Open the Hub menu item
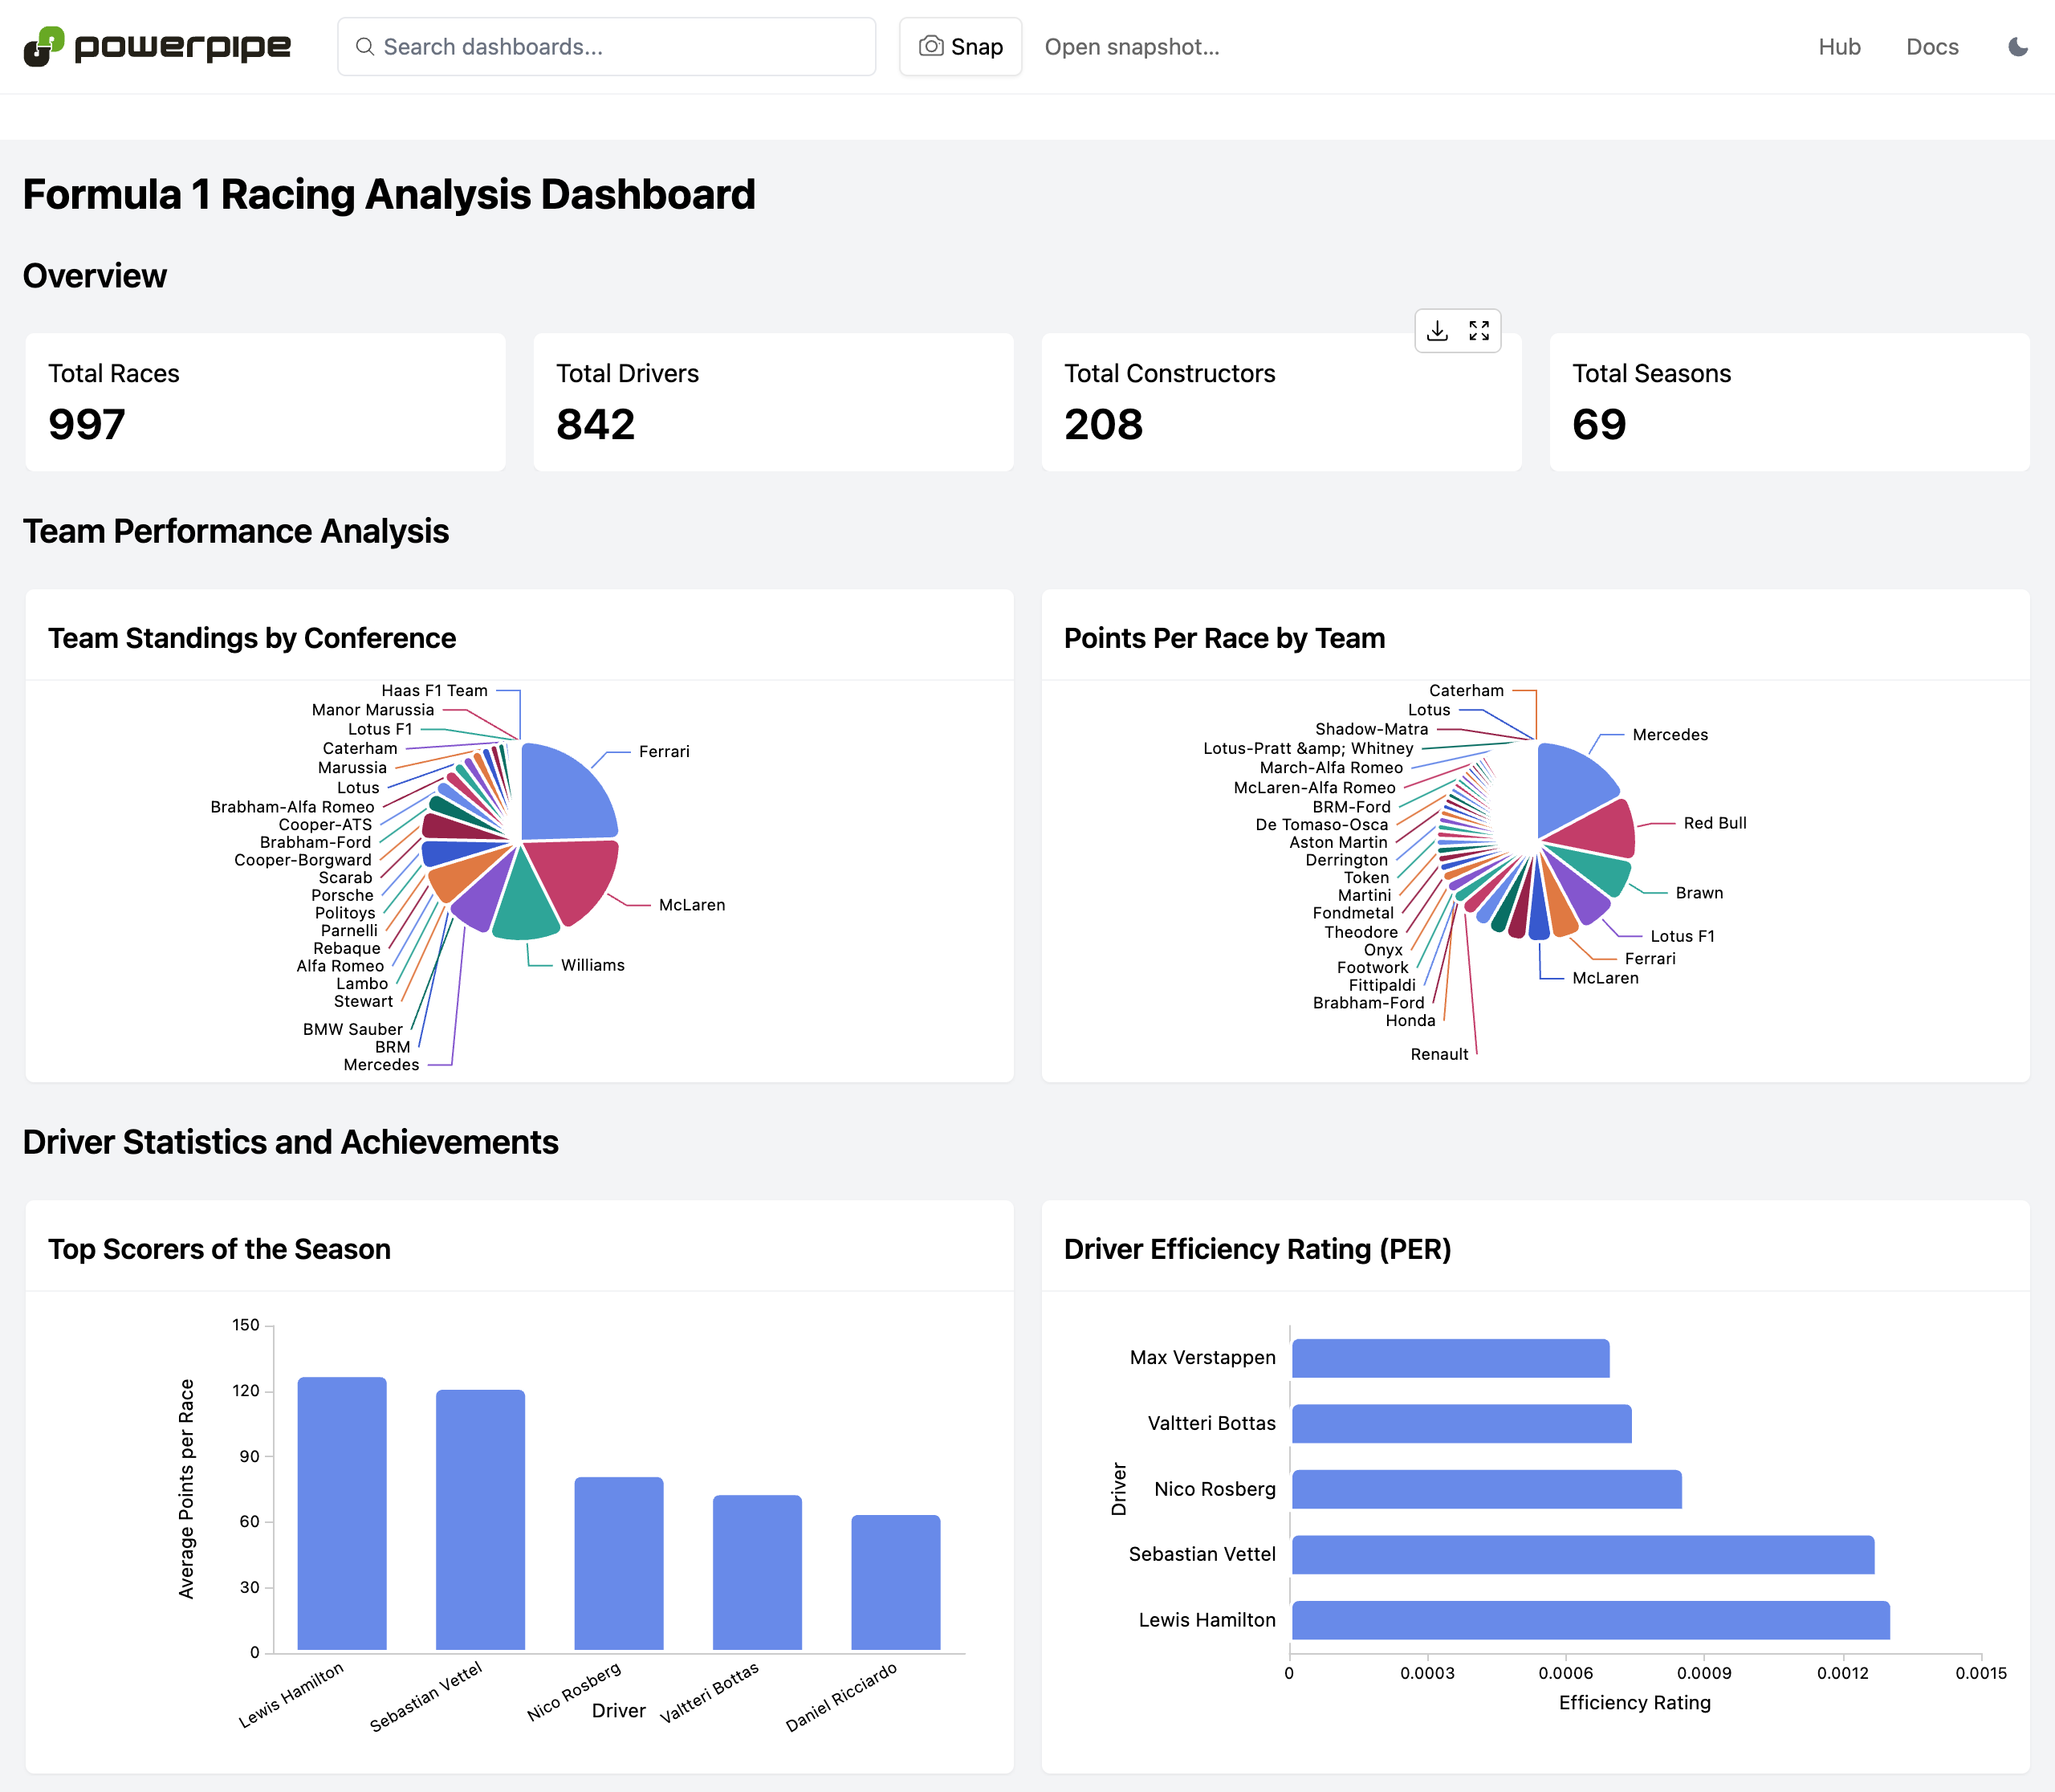This screenshot has width=2055, height=1792. pyautogui.click(x=1838, y=47)
